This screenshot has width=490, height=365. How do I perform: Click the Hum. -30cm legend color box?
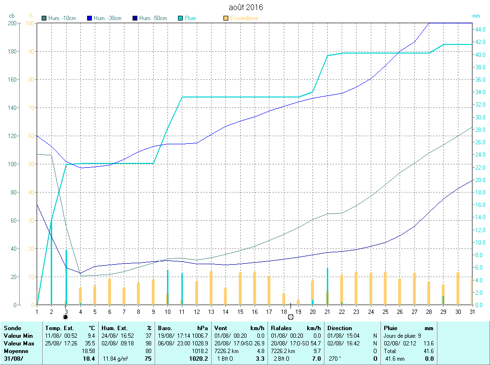[x=89, y=18]
